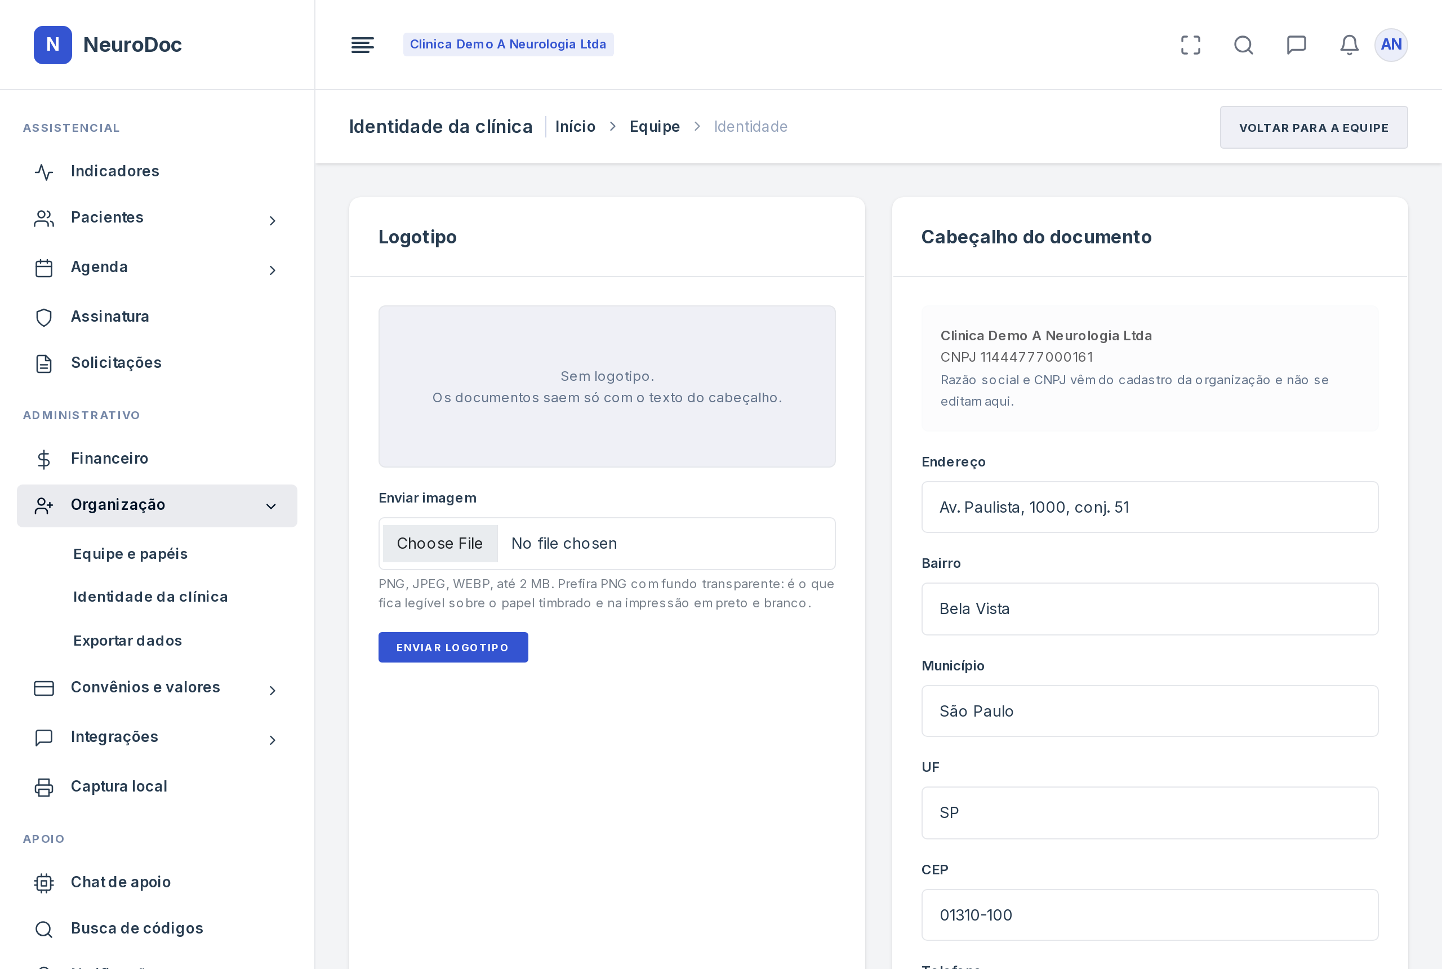1442x969 pixels.
Task: Expand the Integrações submenu chevron
Action: pyautogui.click(x=272, y=740)
